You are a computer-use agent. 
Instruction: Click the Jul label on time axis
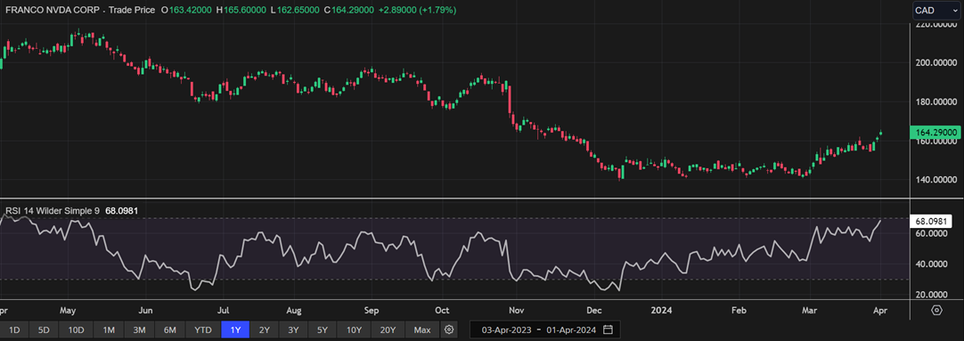pyautogui.click(x=224, y=310)
